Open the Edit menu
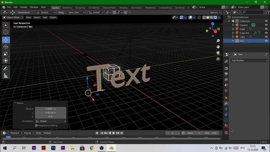Screen dimensions: 270x152 coord(16,7)
